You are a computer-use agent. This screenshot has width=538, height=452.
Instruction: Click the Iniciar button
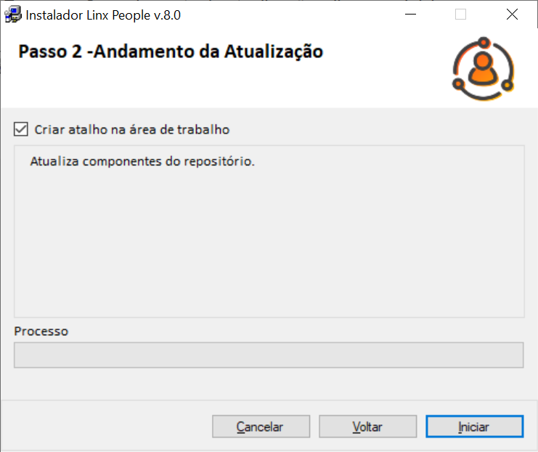tap(475, 427)
